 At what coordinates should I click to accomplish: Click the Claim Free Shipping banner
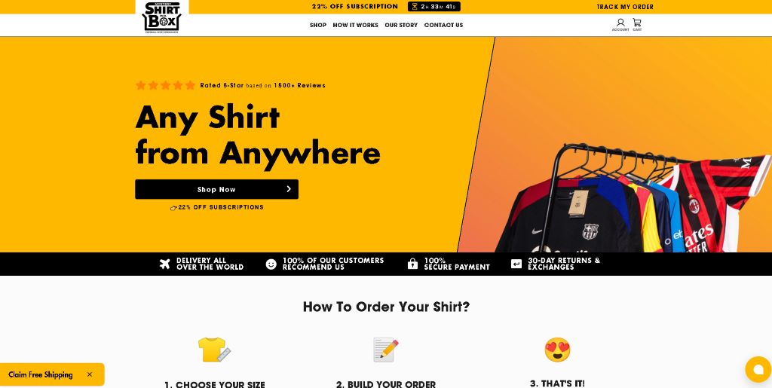pyautogui.click(x=41, y=374)
